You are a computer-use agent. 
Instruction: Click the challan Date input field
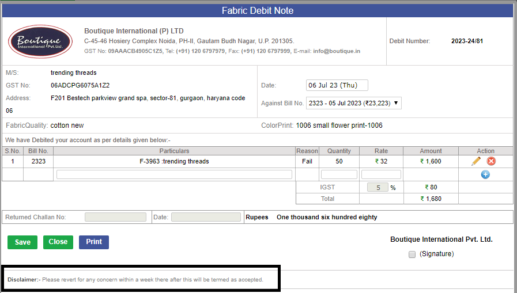(206, 217)
